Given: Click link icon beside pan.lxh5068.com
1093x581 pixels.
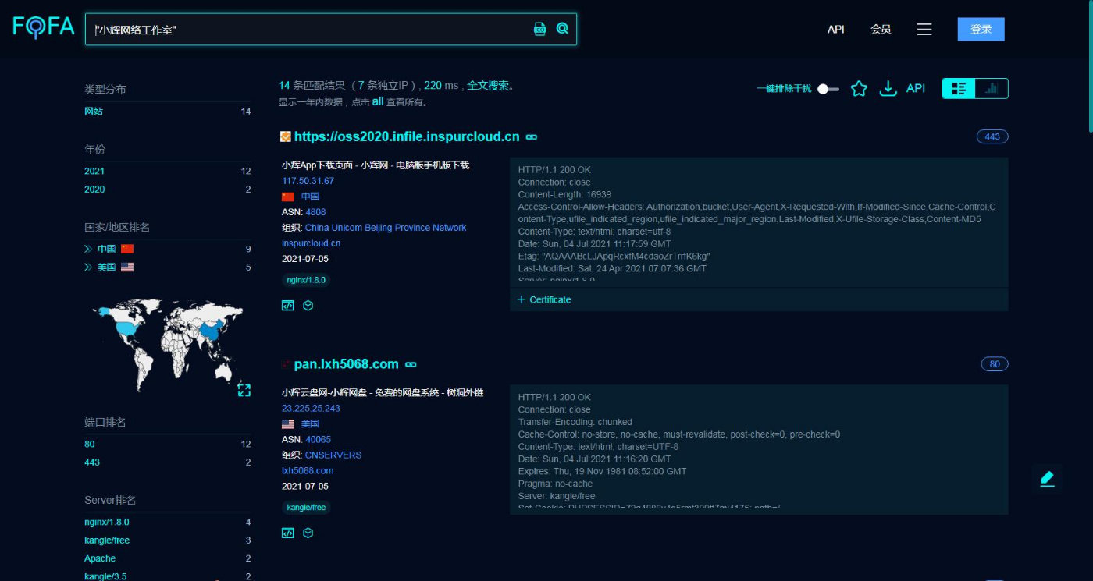Looking at the screenshot, I should click(411, 365).
